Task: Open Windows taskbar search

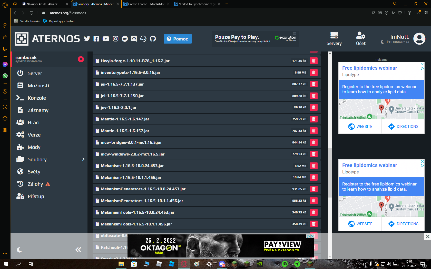Action: tap(18, 264)
